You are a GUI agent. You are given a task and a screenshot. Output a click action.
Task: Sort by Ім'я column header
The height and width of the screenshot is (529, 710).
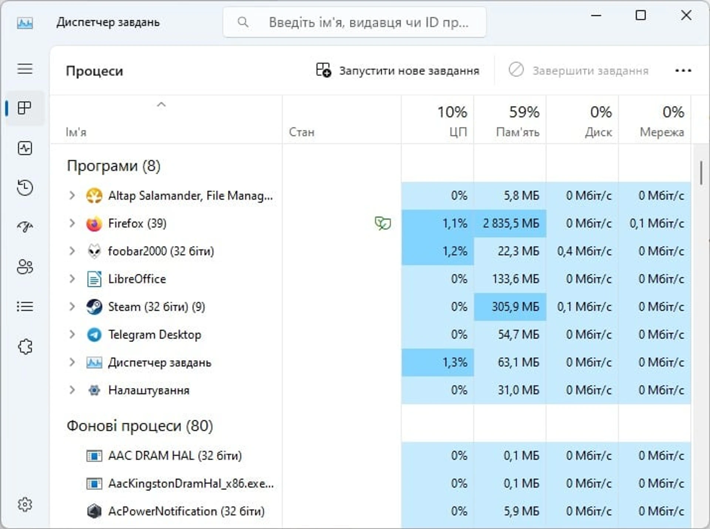[166, 120]
